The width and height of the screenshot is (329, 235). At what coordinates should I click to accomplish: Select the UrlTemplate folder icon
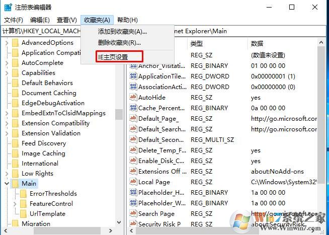[23, 214]
